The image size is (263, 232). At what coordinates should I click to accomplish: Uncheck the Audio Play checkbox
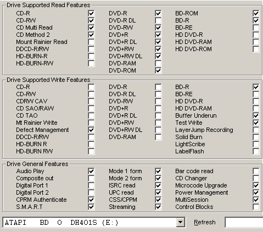coord(91,171)
